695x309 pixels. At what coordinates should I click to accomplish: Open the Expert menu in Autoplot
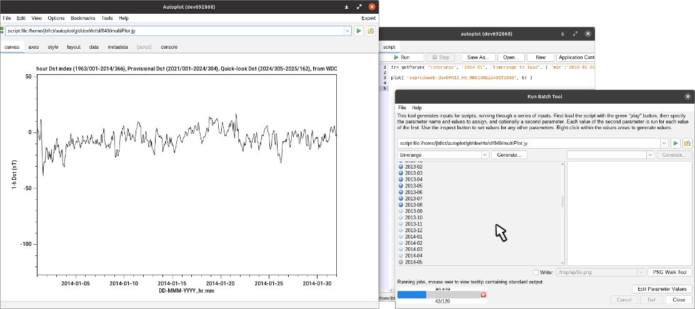tap(369, 18)
